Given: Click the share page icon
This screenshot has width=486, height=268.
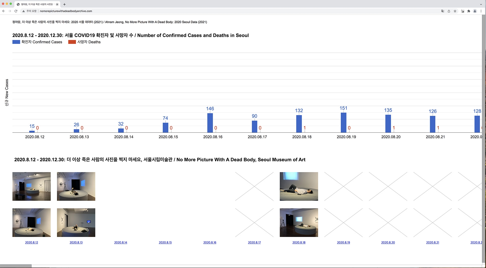Looking at the screenshot, I should click(449, 11).
